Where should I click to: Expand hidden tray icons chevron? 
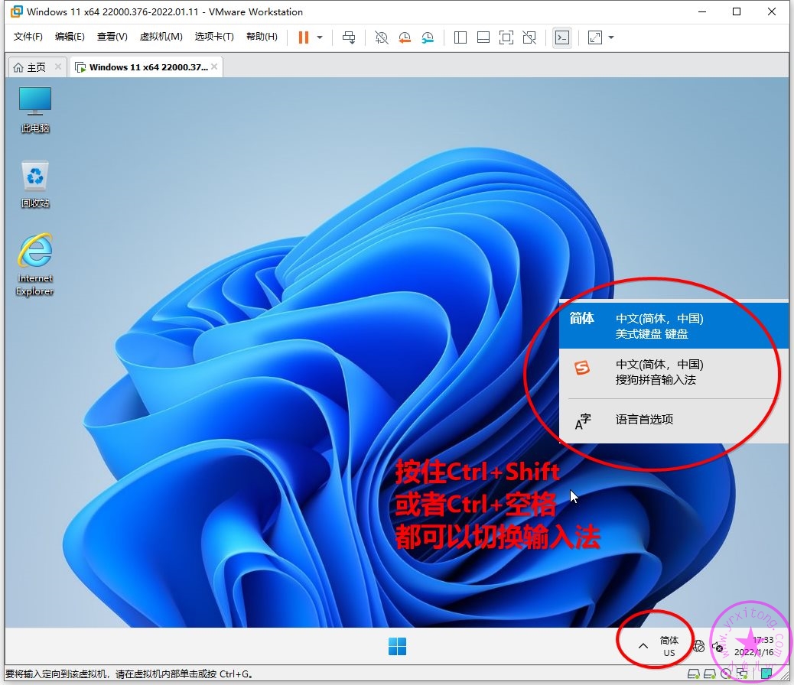coord(643,646)
